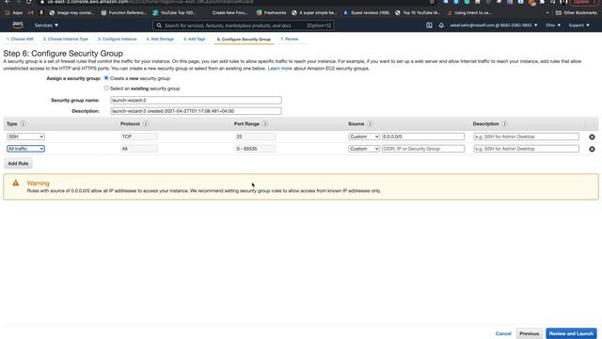Show info for Description column
602x339 pixels.
click(504, 123)
